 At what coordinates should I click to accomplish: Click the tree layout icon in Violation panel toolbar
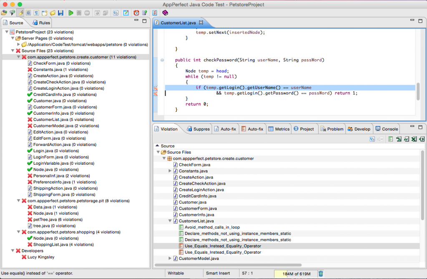[x=372, y=139]
